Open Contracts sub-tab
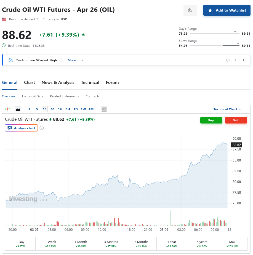This screenshot has height=255, width=253. coord(92,96)
